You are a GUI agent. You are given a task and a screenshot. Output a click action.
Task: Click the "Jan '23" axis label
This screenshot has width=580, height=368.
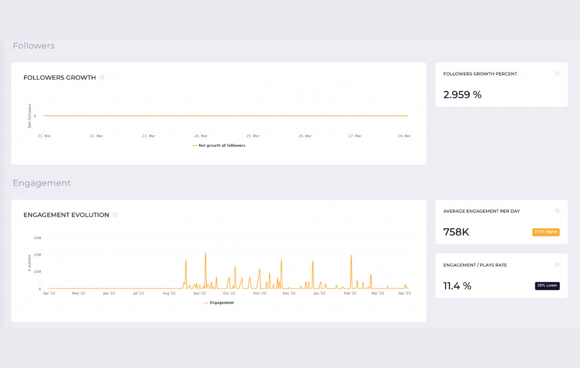pos(319,293)
